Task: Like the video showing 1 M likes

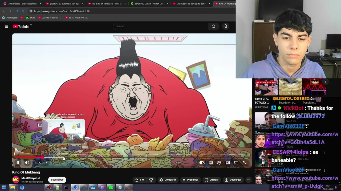Action: [140, 180]
